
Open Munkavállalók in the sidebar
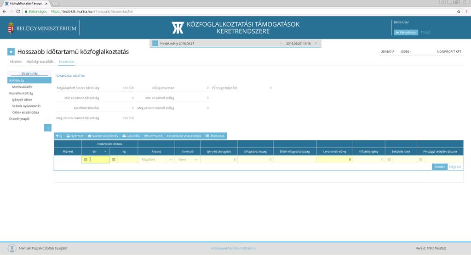pyautogui.click(x=22, y=87)
